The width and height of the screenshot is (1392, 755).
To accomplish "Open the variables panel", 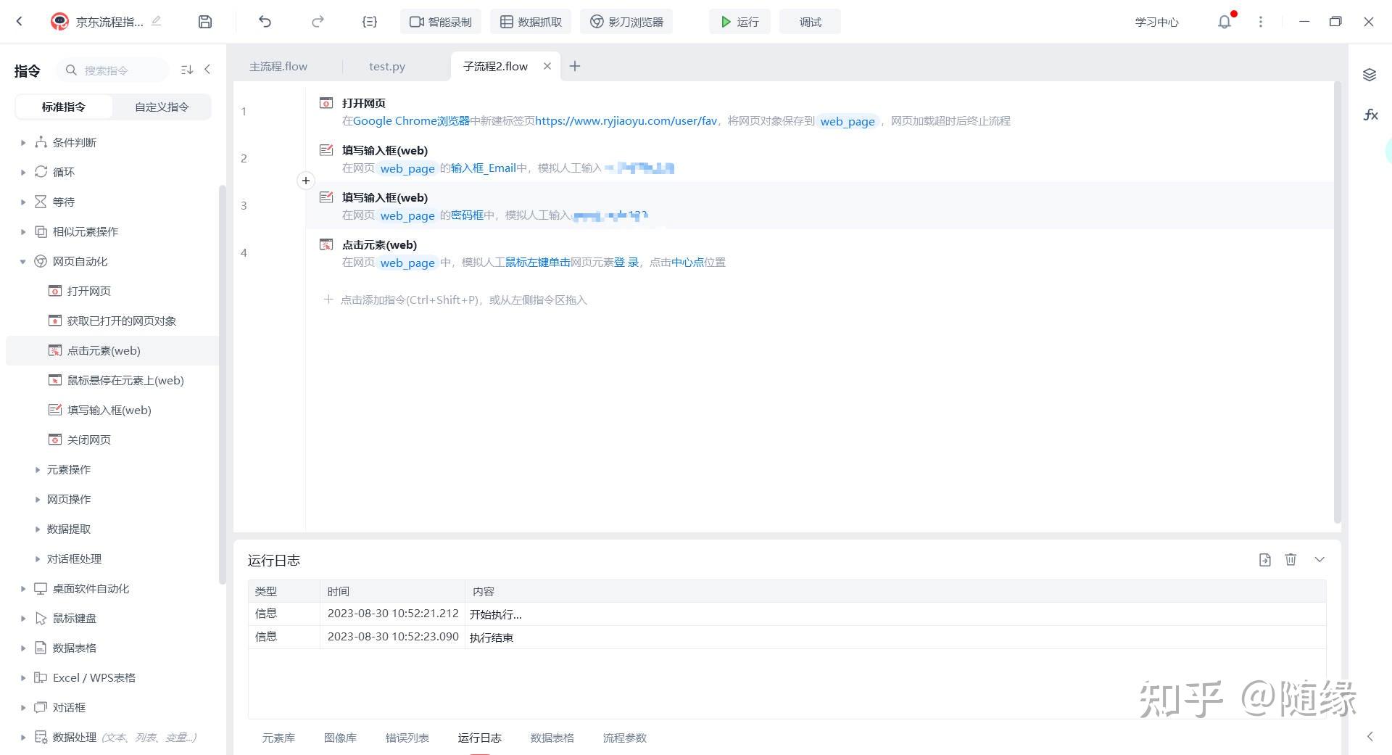I will tap(369, 21).
